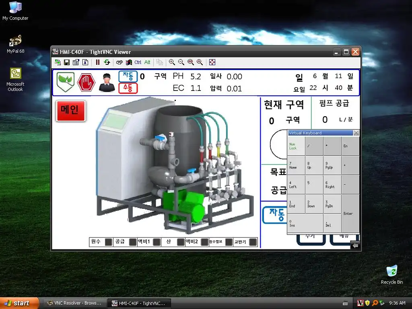Pause the VNC session with pause icon

tap(98, 62)
